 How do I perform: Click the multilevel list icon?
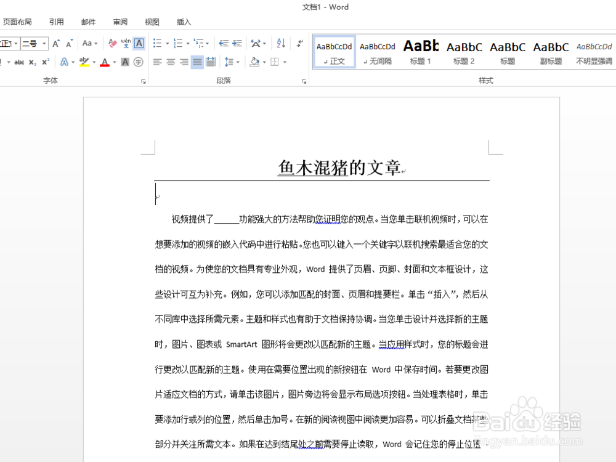pos(199,43)
